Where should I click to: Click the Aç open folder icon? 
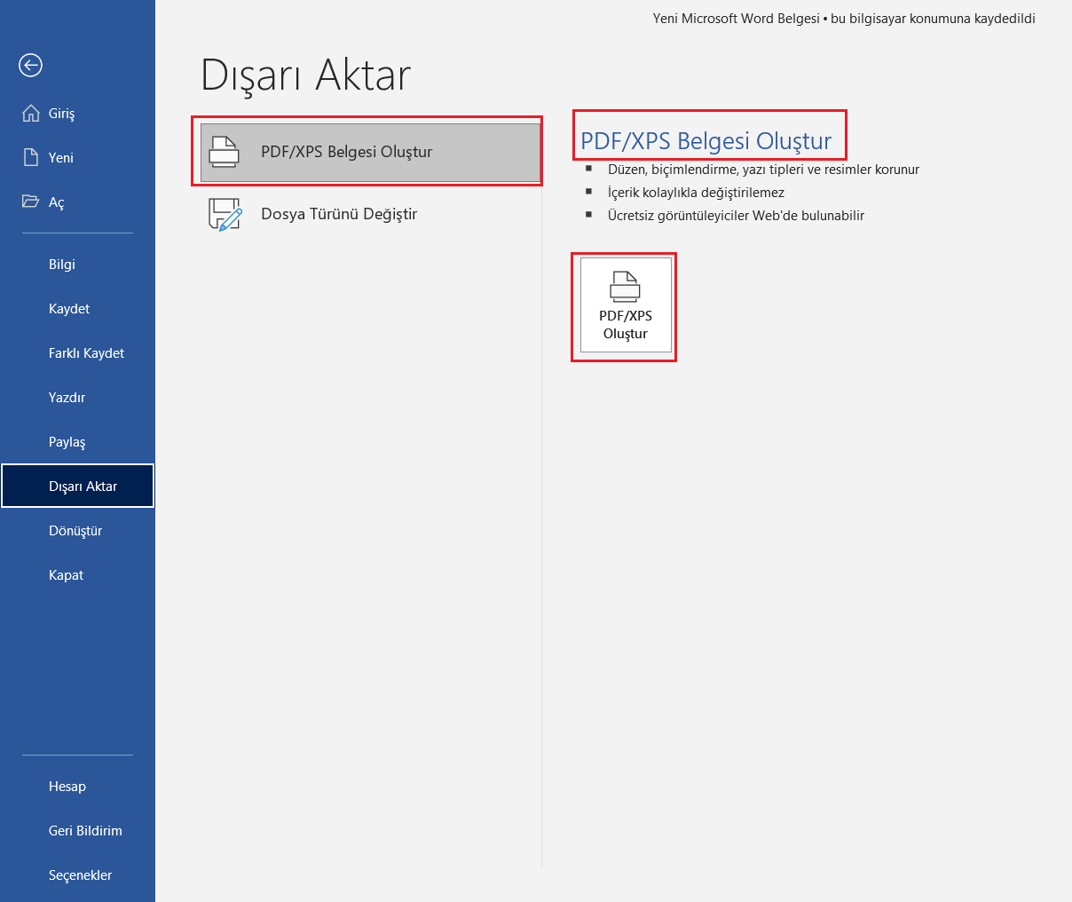click(x=31, y=201)
